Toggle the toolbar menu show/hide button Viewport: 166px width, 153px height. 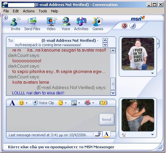point(5,17)
